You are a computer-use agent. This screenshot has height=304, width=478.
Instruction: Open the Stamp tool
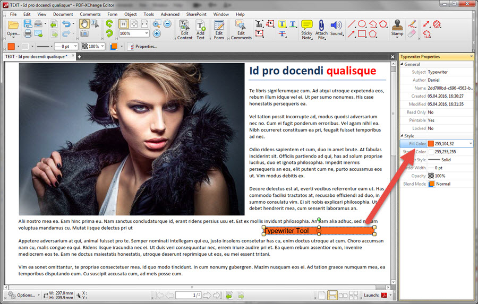[x=397, y=28]
